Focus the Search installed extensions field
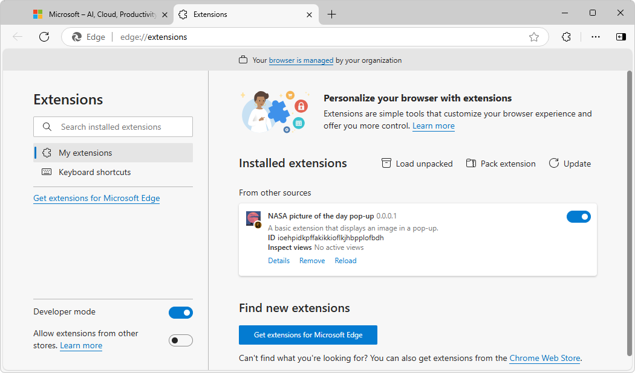635x373 pixels. (x=113, y=127)
